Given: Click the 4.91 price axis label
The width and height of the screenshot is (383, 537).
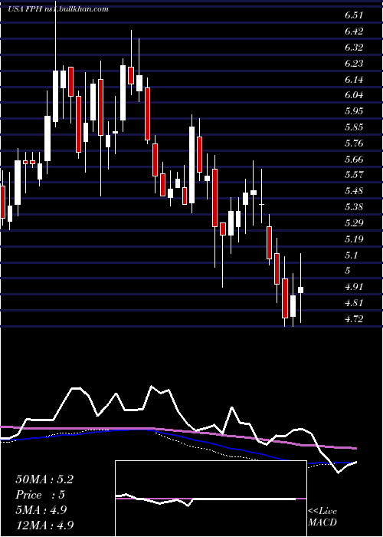Looking at the screenshot, I should click(x=354, y=287).
